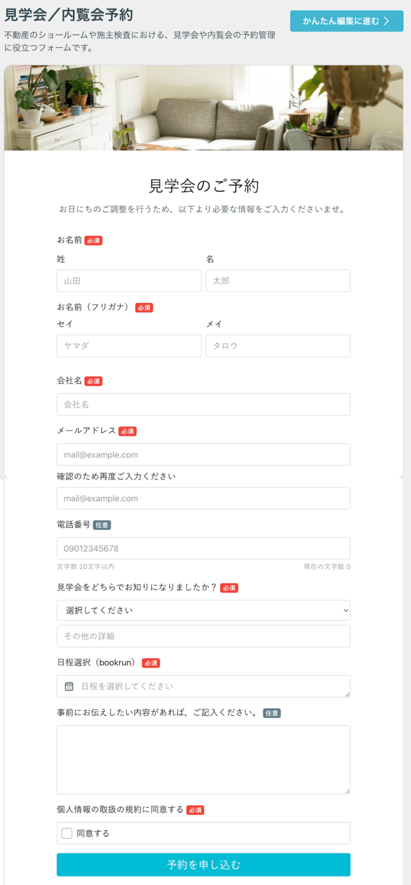Select the セイ katakana field

click(x=128, y=346)
